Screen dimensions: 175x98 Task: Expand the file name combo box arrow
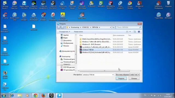click(113, 75)
